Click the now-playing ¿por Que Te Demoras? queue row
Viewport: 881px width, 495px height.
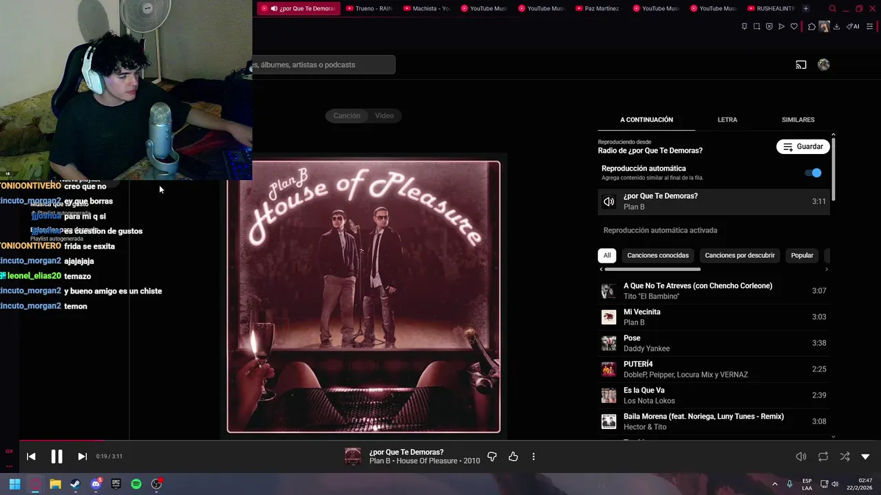[x=714, y=201]
